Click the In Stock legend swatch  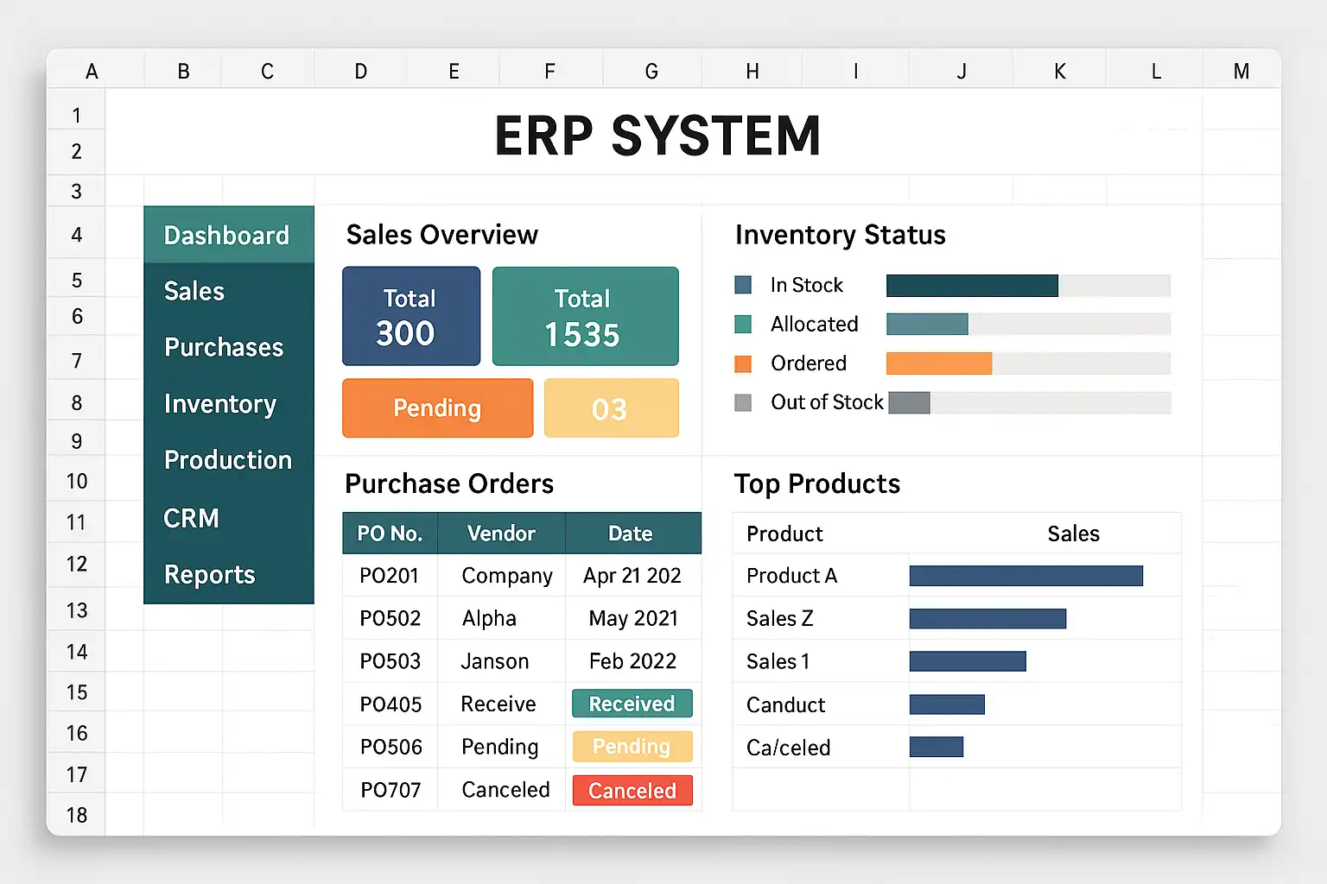coord(743,285)
